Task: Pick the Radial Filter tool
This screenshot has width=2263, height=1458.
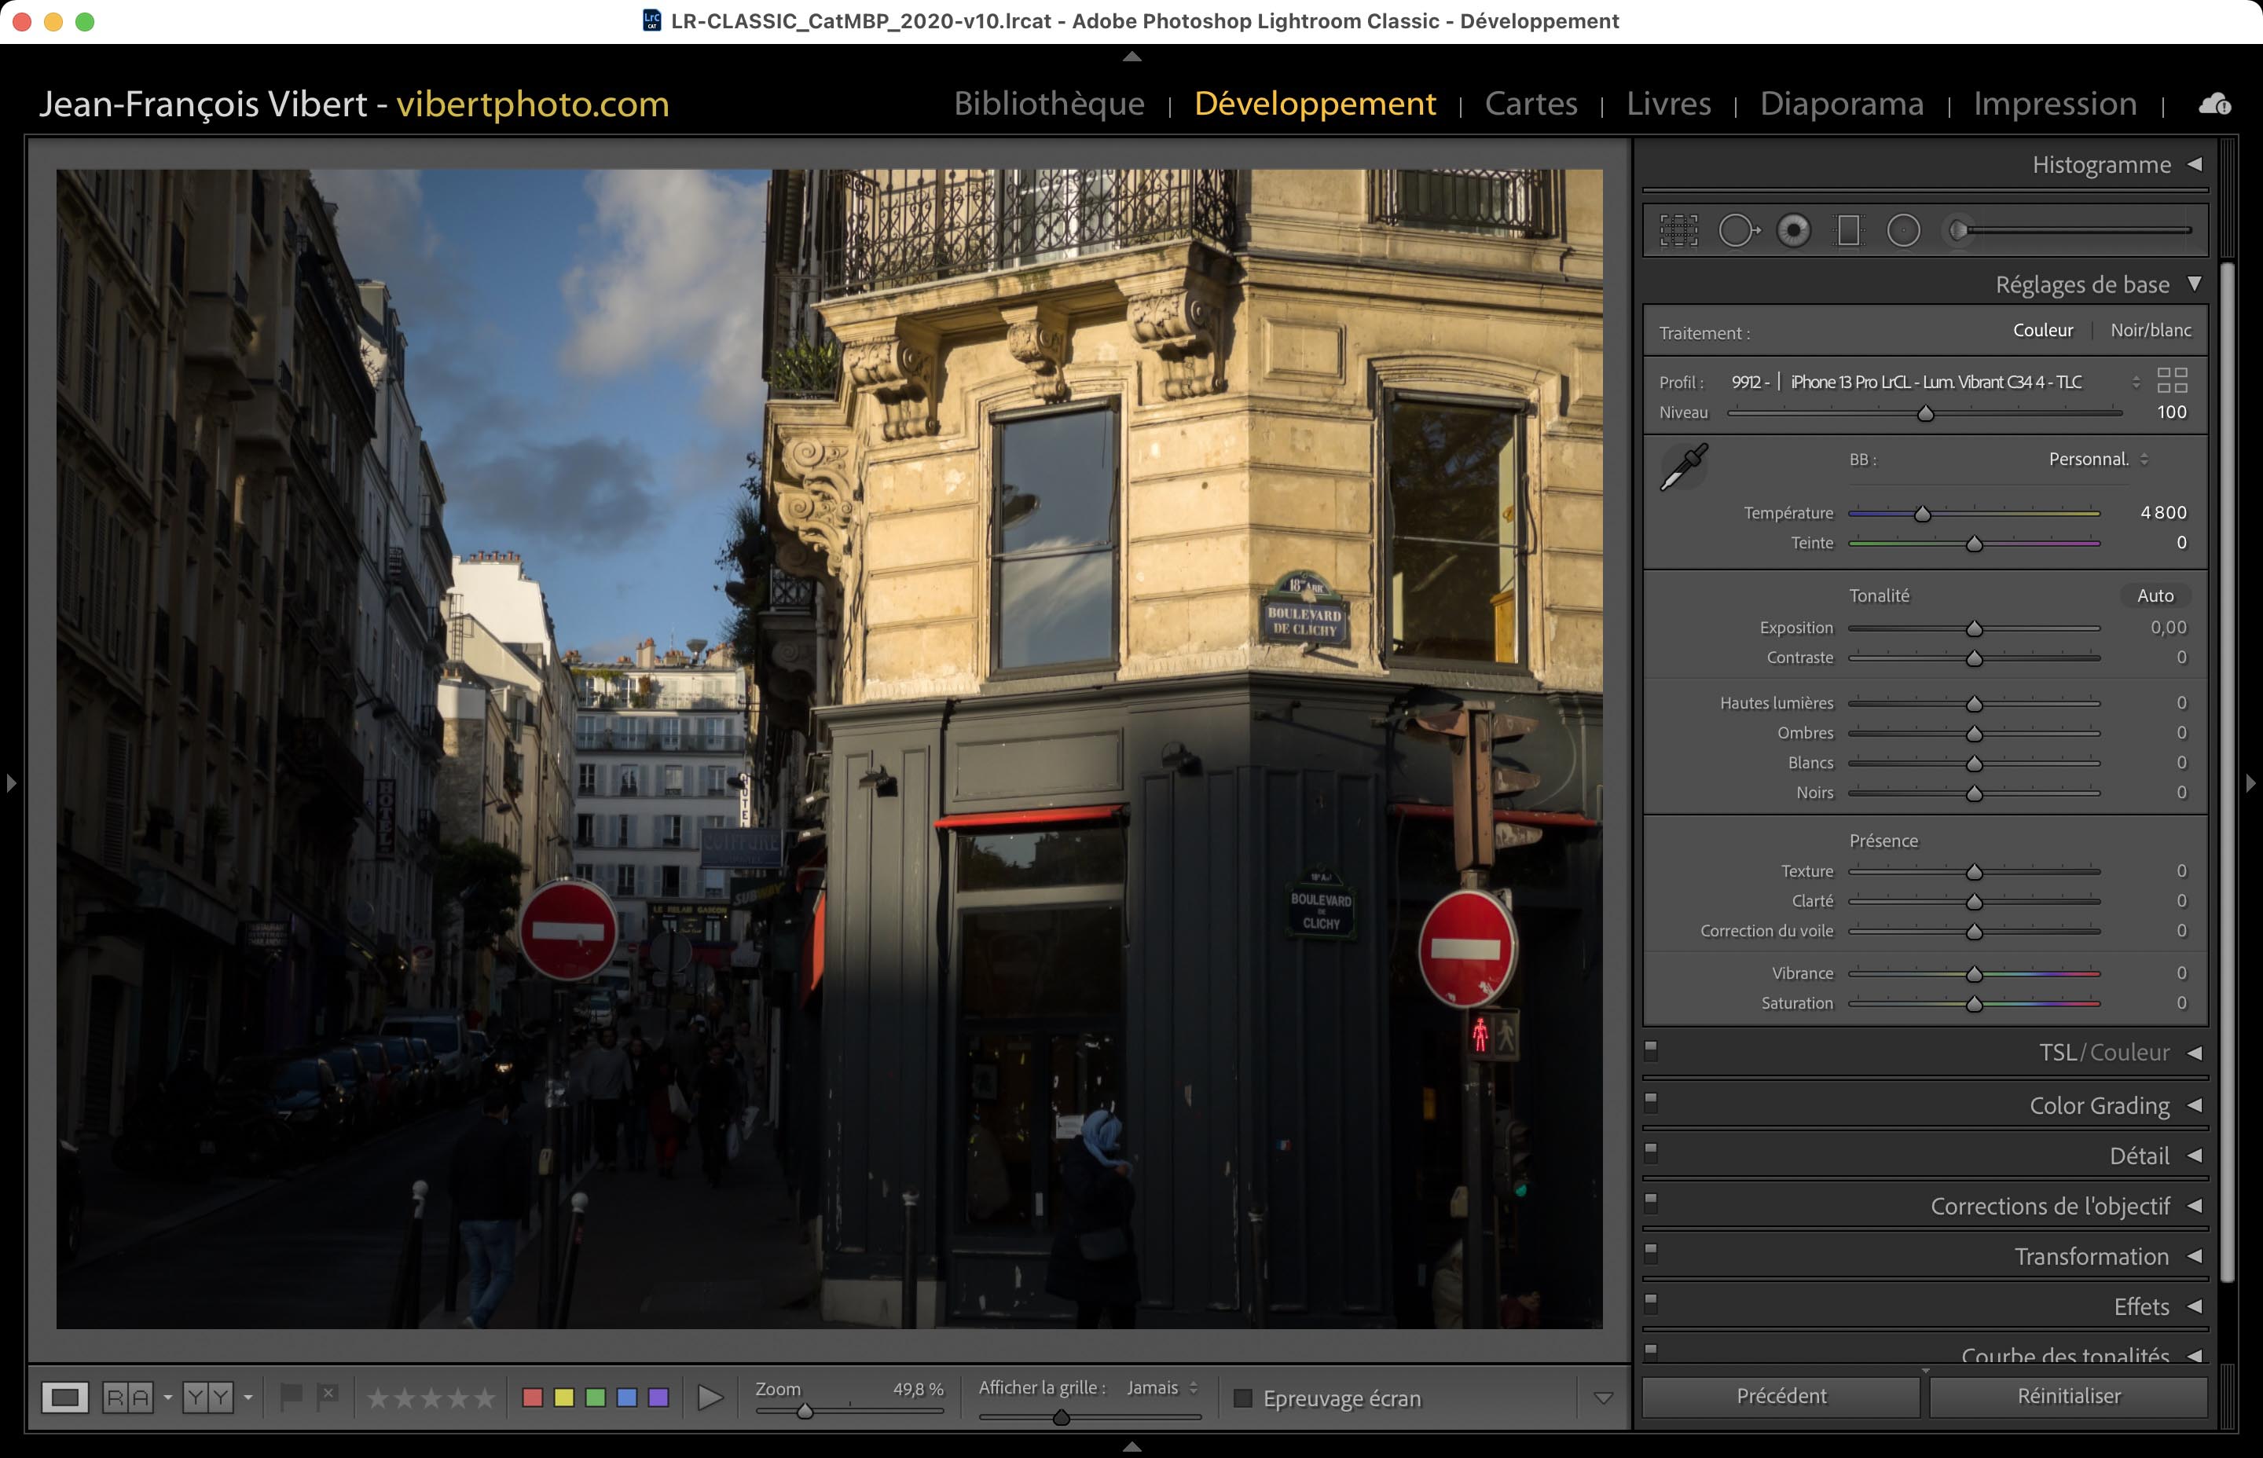Action: (1903, 230)
